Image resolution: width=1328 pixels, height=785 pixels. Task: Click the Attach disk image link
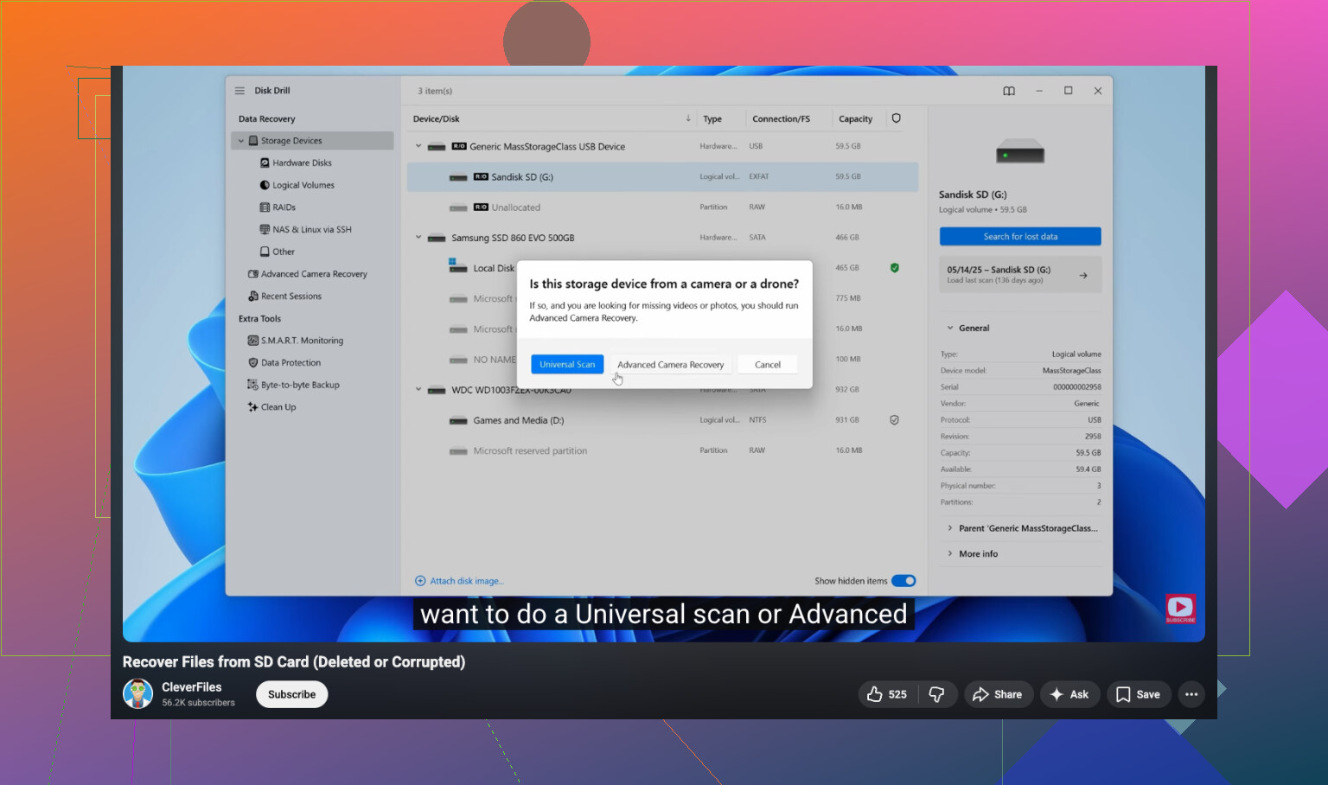467,581
